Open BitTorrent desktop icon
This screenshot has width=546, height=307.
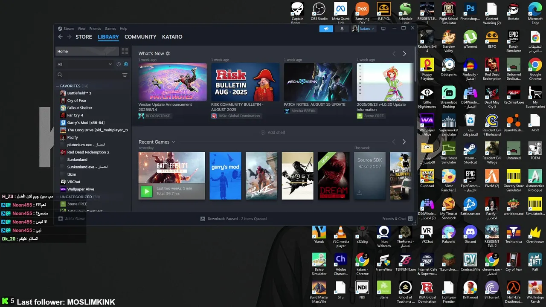(492, 290)
